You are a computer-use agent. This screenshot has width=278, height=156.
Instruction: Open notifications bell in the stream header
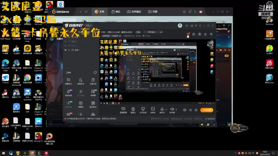pos(205,34)
